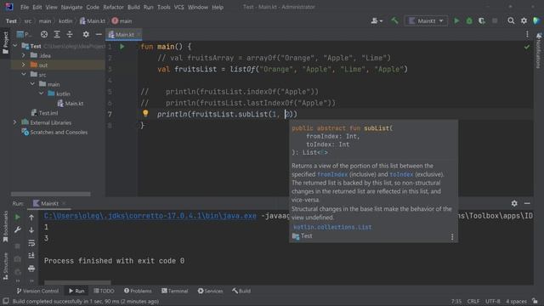Open Run panel settings gear
The height and width of the screenshot is (306, 544).
(514, 203)
